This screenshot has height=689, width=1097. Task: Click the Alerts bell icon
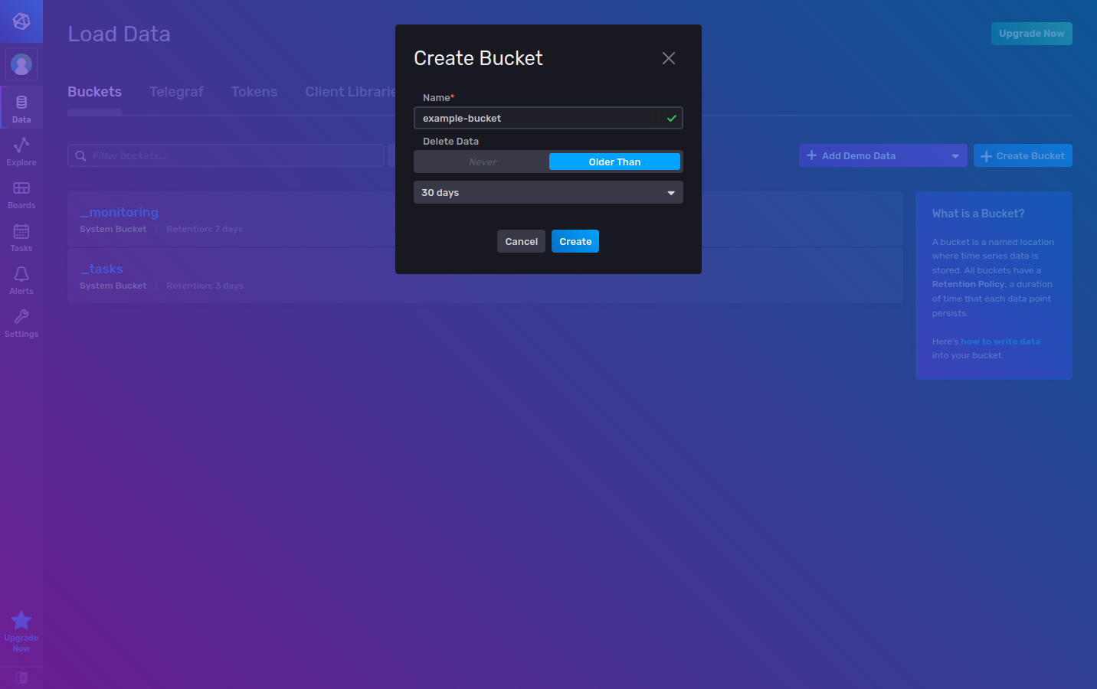point(21,276)
